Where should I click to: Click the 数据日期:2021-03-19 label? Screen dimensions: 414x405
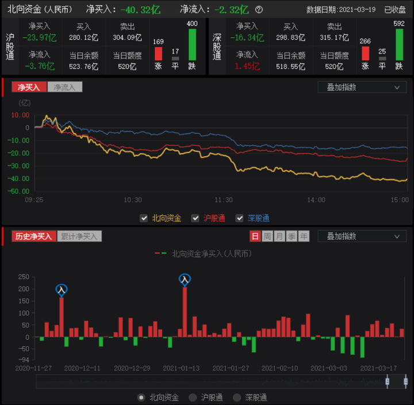pyautogui.click(x=341, y=10)
